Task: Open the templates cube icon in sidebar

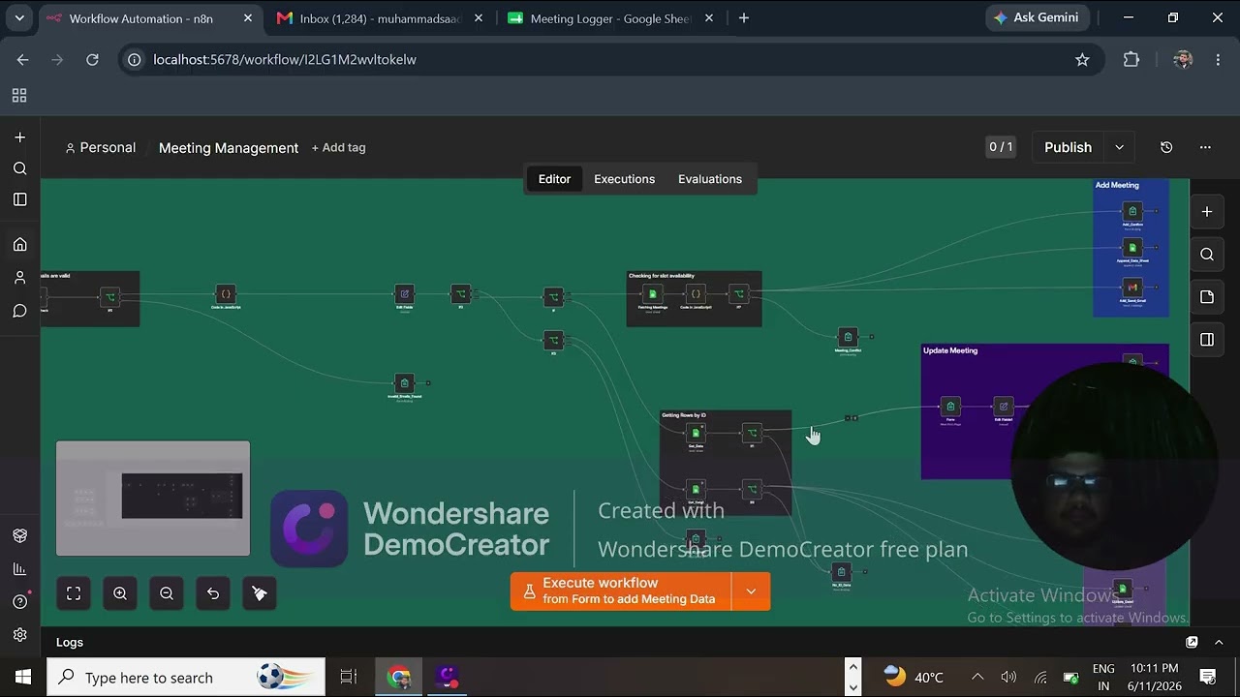Action: click(19, 535)
